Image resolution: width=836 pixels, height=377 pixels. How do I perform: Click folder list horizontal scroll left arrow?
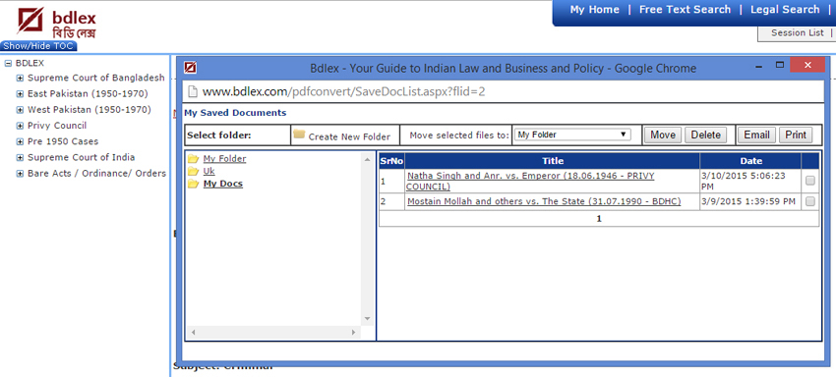[x=193, y=332]
